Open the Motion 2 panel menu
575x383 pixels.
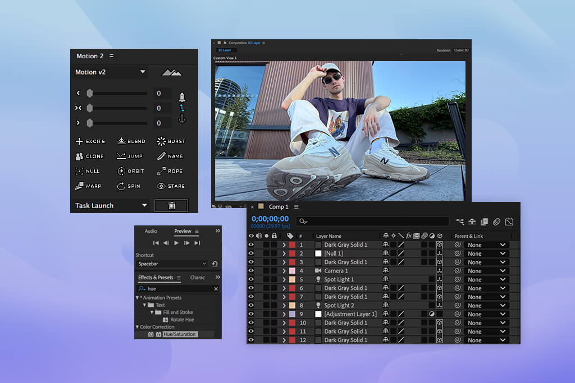tap(112, 57)
